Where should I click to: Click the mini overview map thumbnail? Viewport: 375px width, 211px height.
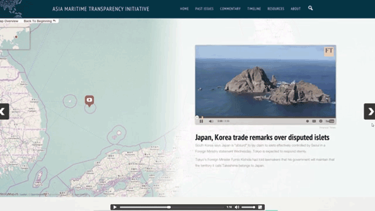tap(15, 38)
